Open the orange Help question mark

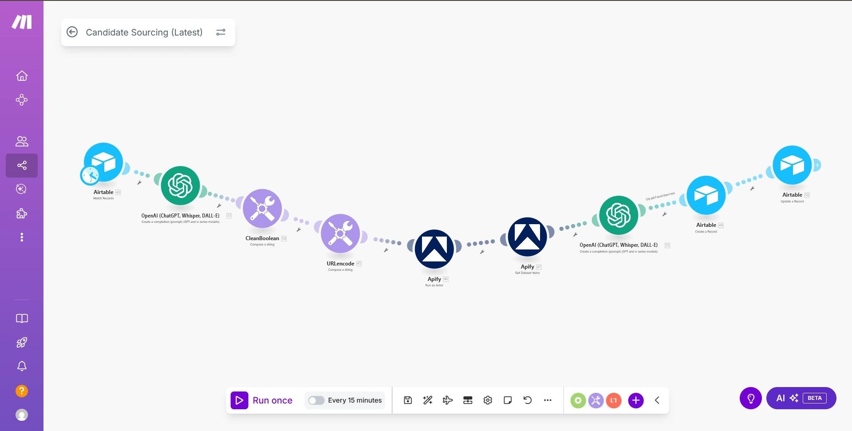pyautogui.click(x=22, y=391)
